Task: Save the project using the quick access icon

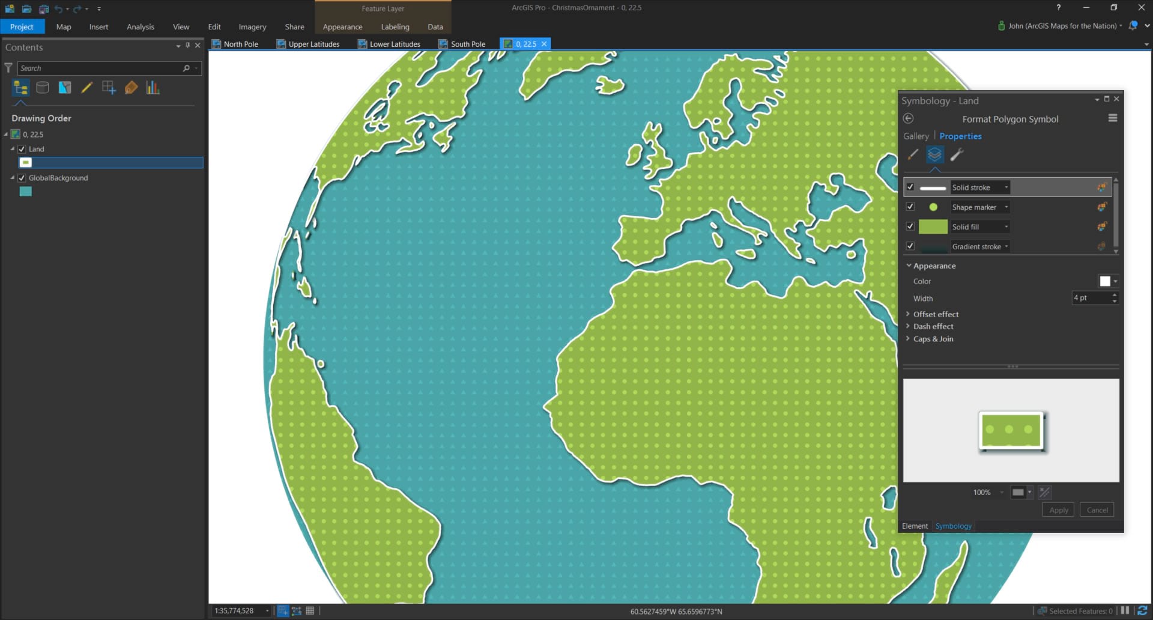Action: [x=44, y=8]
